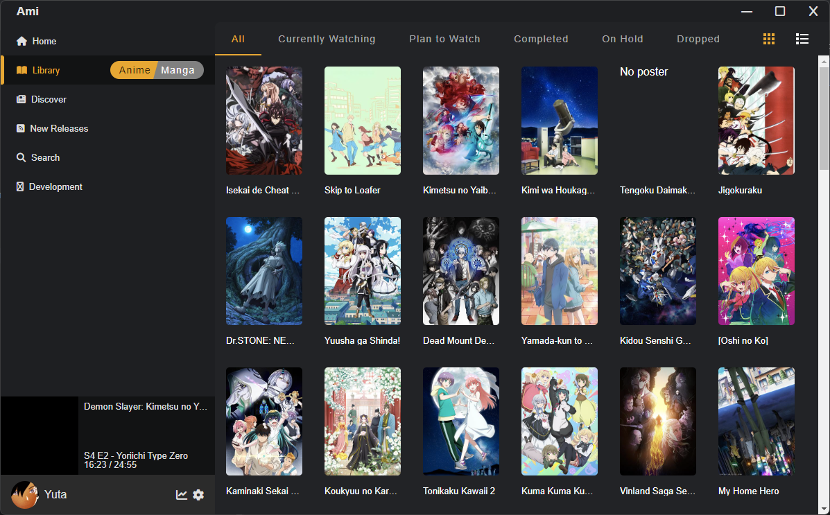The width and height of the screenshot is (830, 515).
Task: Click the Search magnifier icon
Action: tap(21, 158)
